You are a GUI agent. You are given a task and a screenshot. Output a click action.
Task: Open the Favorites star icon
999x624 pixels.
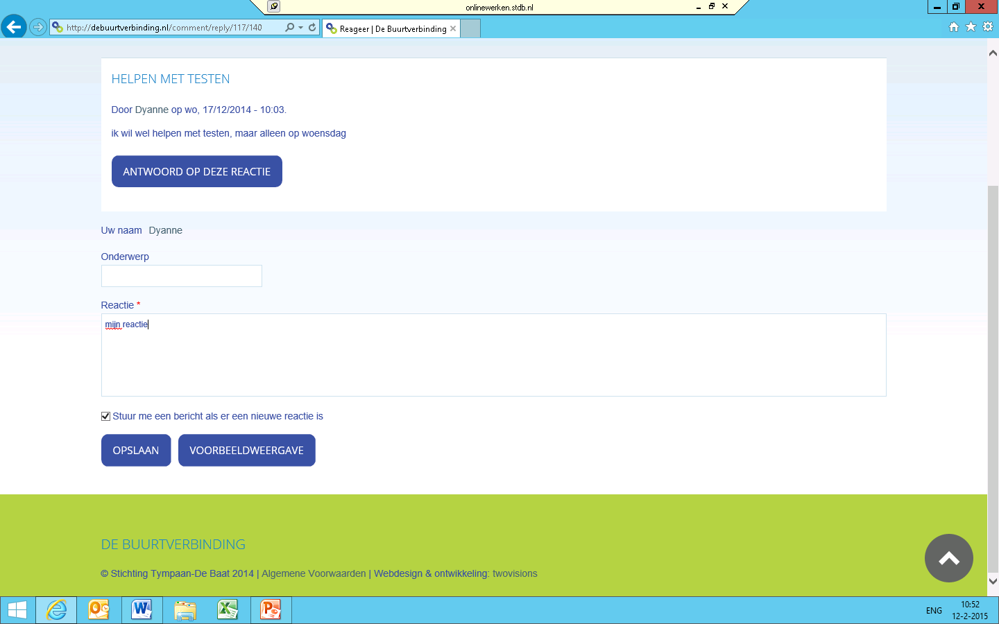coord(971,27)
